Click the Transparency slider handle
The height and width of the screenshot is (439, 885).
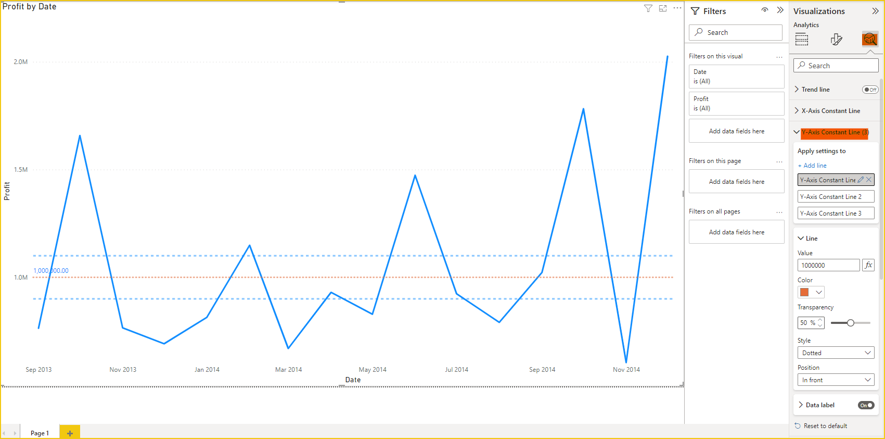[851, 323]
